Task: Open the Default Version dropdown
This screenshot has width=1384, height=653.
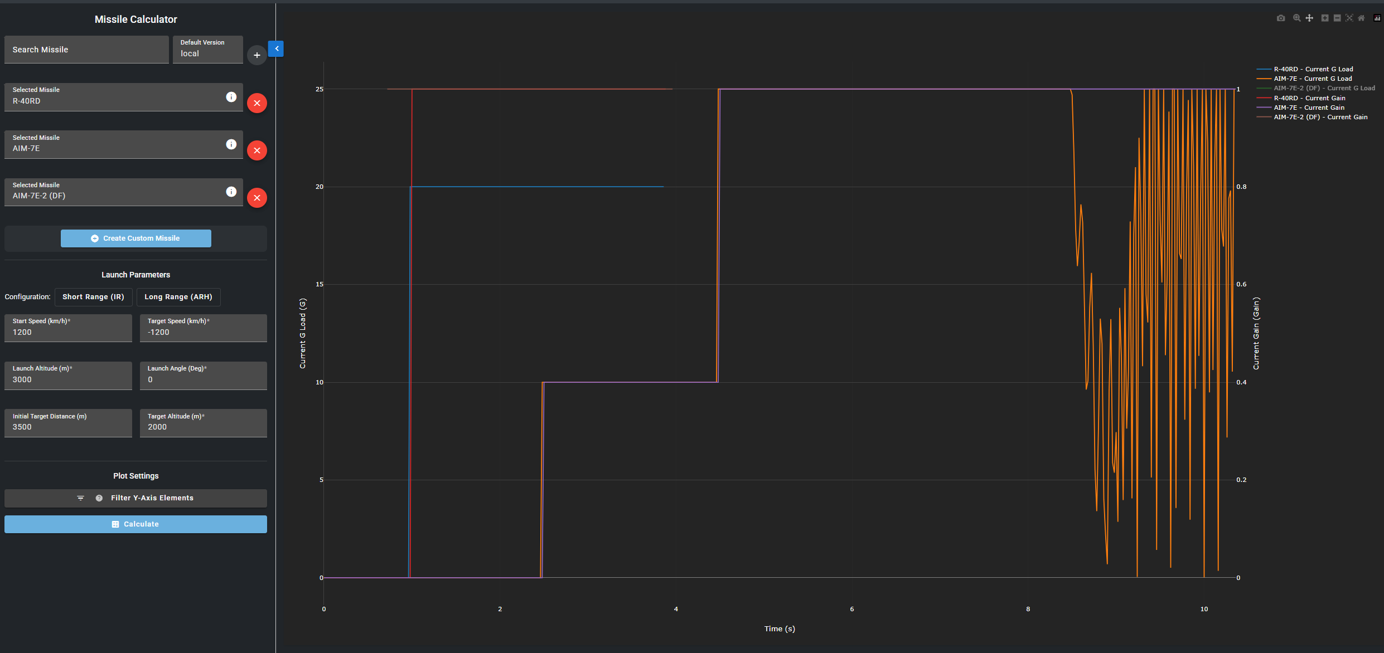Action: click(207, 50)
